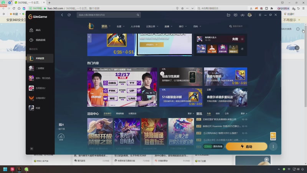Open the 吸血习性真解 article card

click(181, 77)
